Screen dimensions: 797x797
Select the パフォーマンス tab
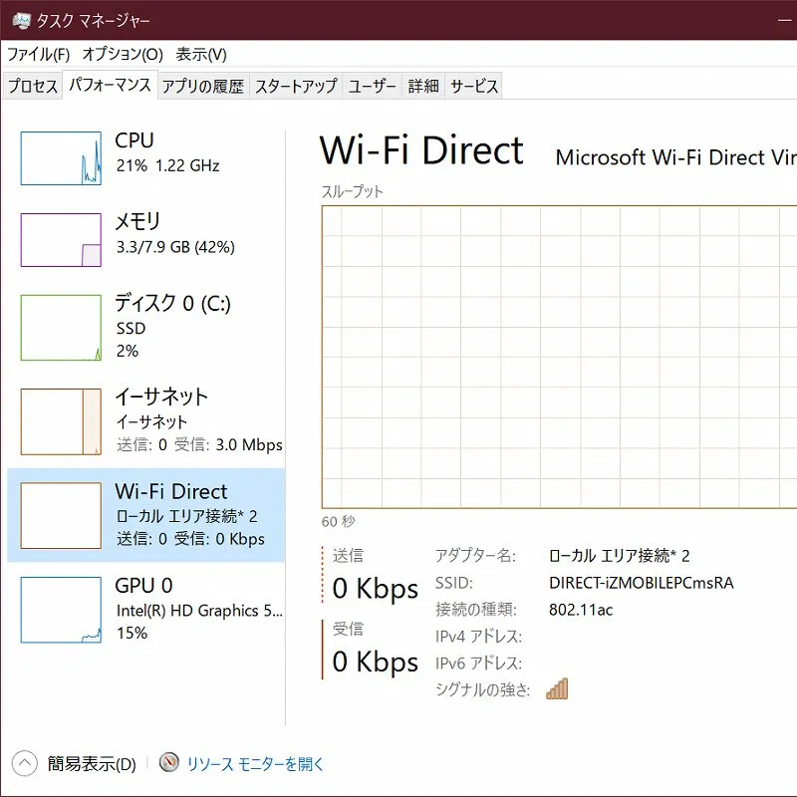point(110,85)
